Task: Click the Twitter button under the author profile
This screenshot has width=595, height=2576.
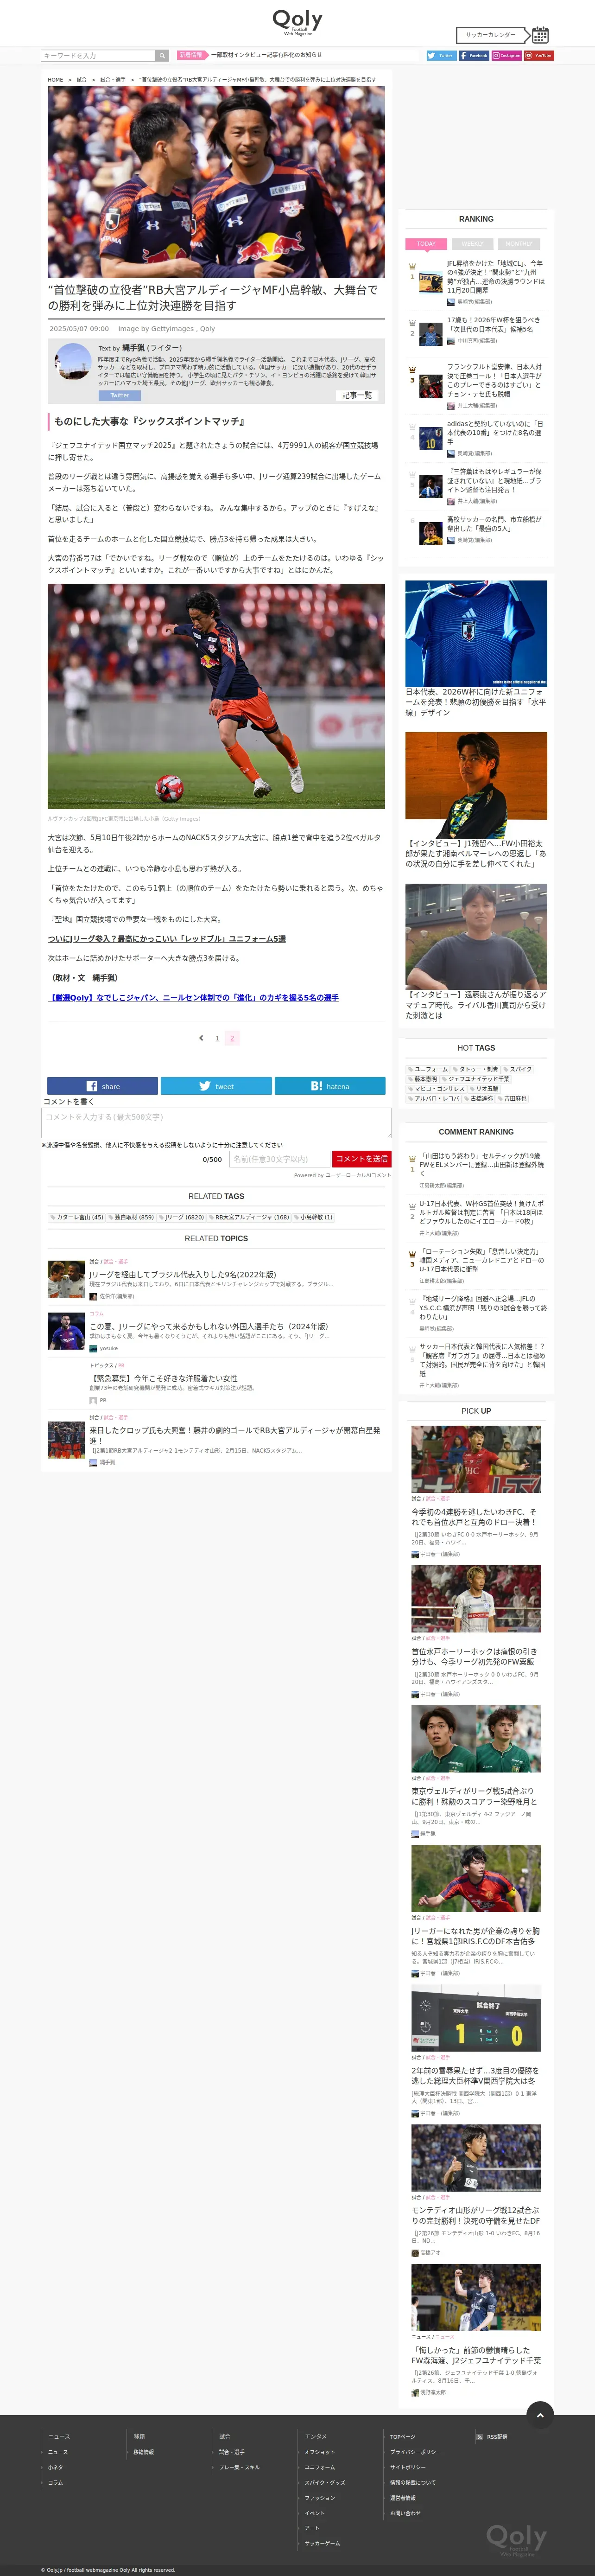Action: [x=119, y=395]
